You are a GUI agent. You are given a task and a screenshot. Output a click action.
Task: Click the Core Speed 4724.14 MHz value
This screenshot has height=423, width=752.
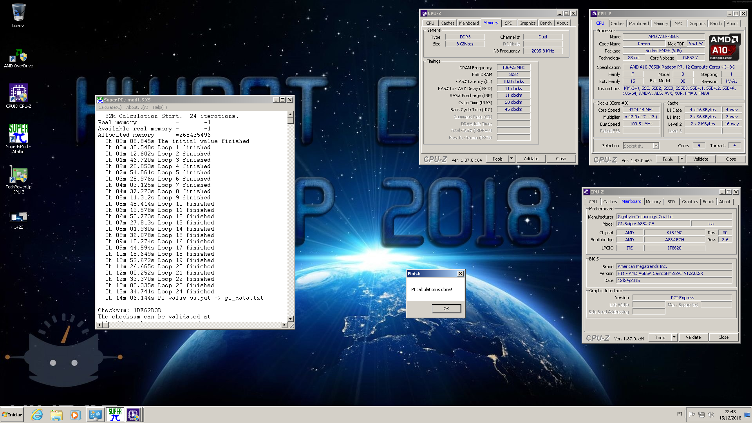pyautogui.click(x=641, y=110)
